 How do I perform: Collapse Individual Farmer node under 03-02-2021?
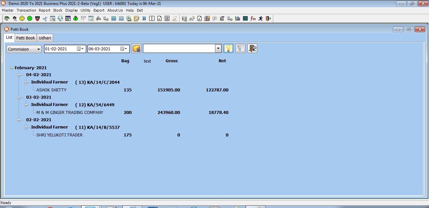(26, 105)
